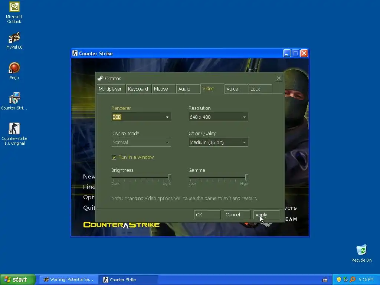Switch to the Voice tab
This screenshot has width=380, height=285.
click(x=236, y=89)
